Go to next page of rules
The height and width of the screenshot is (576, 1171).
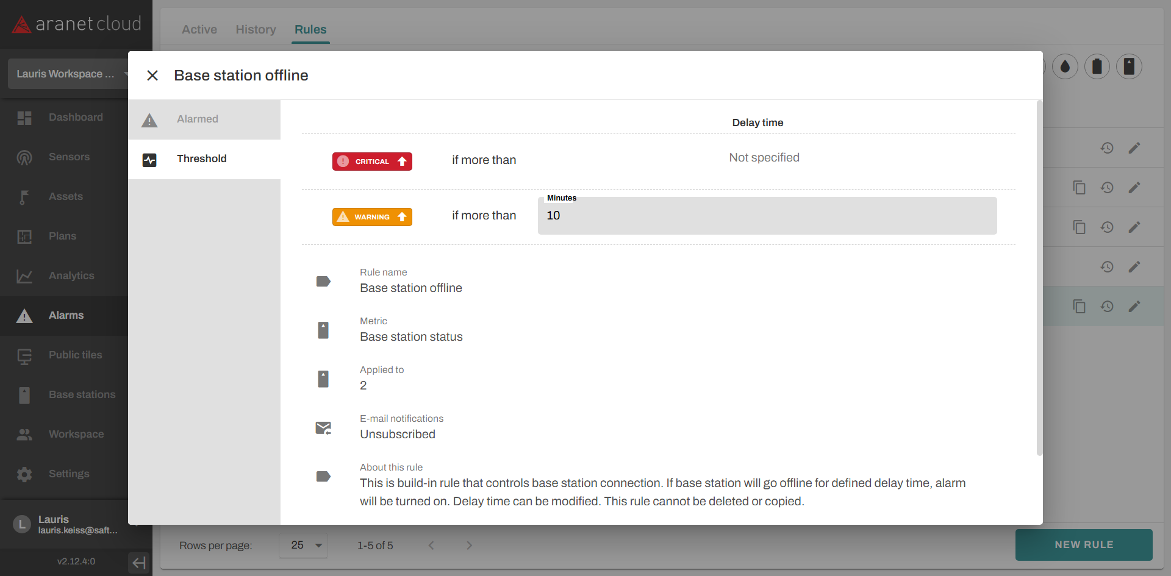(x=469, y=546)
